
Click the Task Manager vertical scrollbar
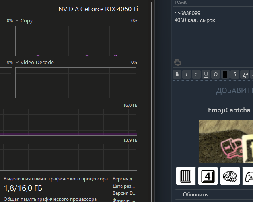point(151,102)
